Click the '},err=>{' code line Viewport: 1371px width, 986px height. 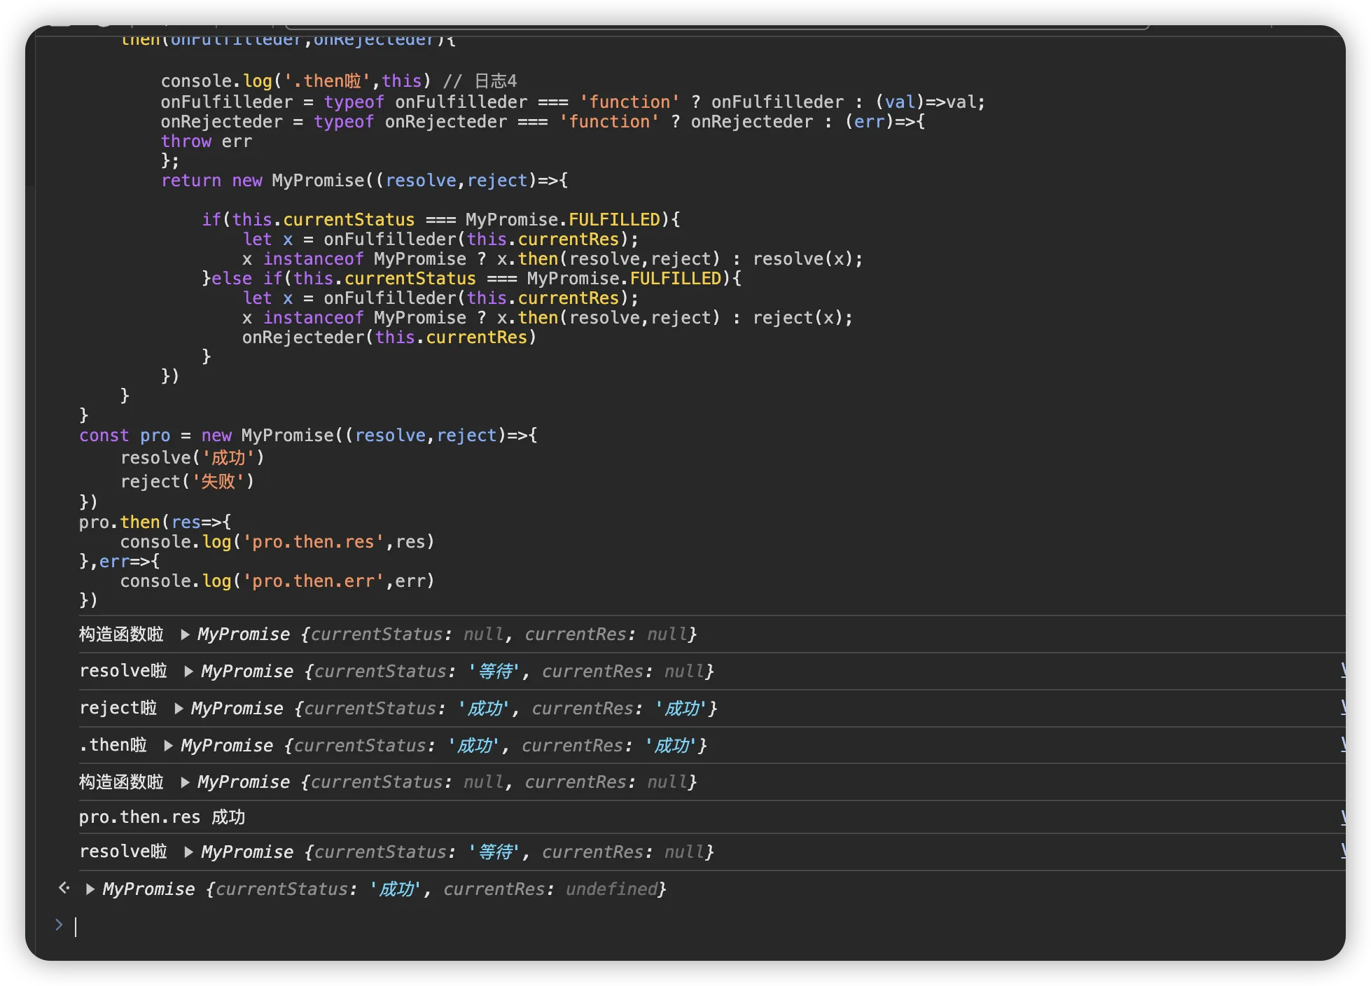(x=119, y=562)
